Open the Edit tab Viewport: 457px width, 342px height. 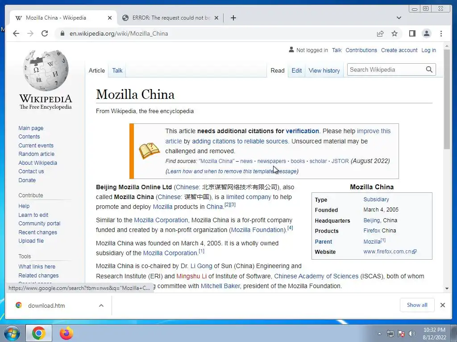(x=297, y=70)
